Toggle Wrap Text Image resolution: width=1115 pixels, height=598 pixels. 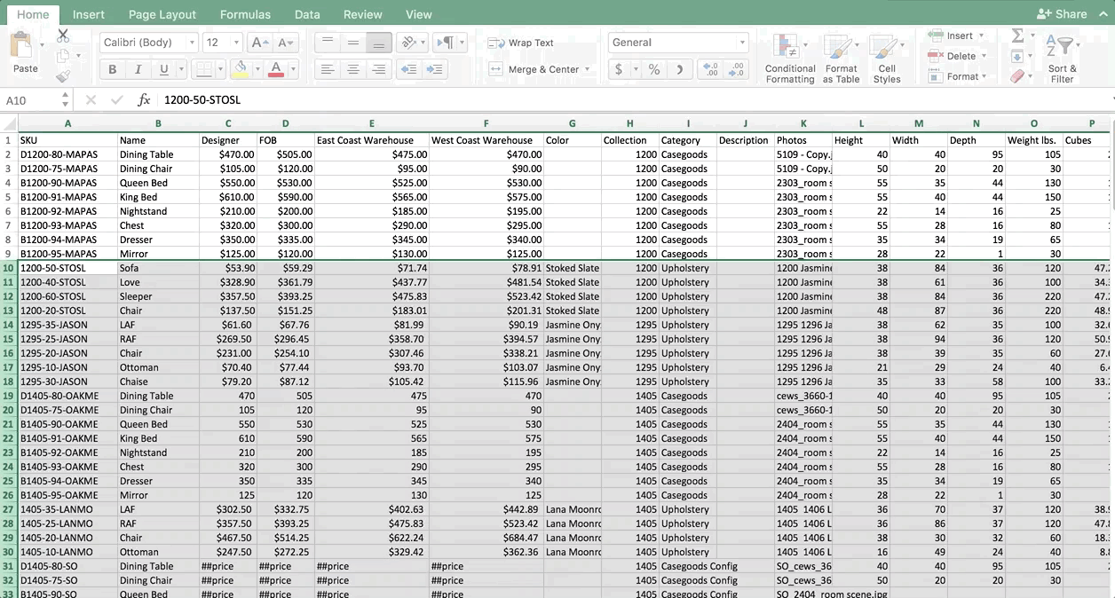click(520, 43)
